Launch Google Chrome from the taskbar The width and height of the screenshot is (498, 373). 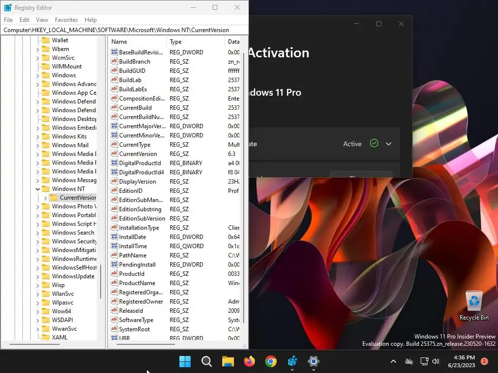(271, 361)
